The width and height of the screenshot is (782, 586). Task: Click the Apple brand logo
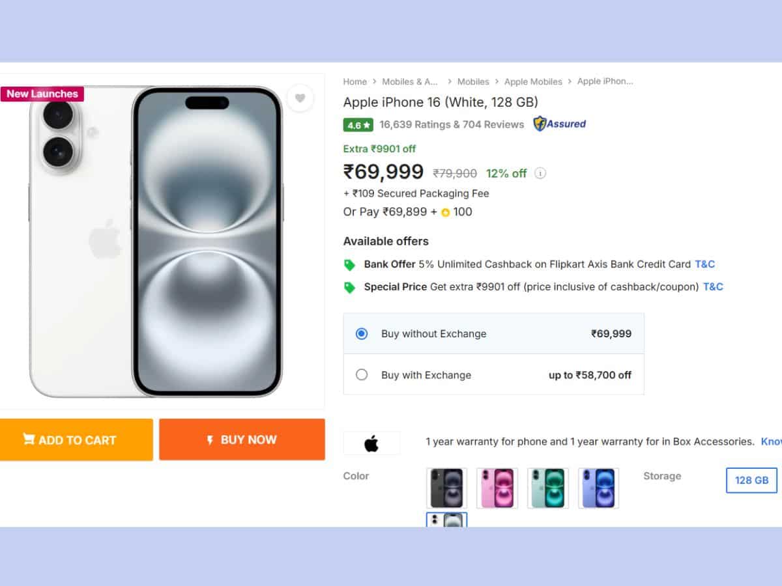(371, 443)
